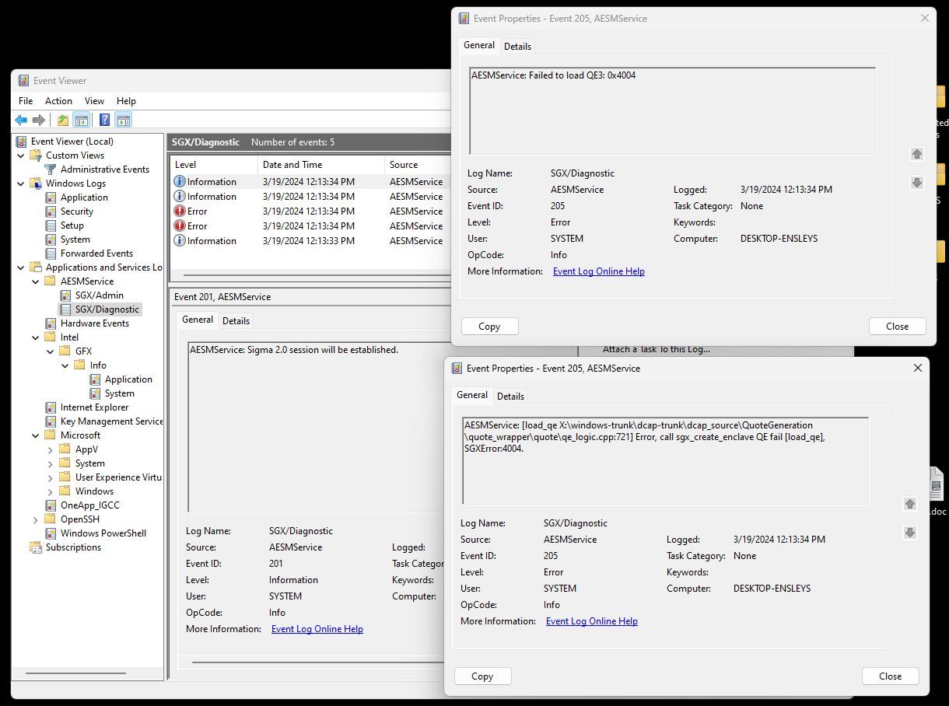Image resolution: width=949 pixels, height=706 pixels.
Task: Select the Windows PowerShell log icon
Action: point(51,533)
